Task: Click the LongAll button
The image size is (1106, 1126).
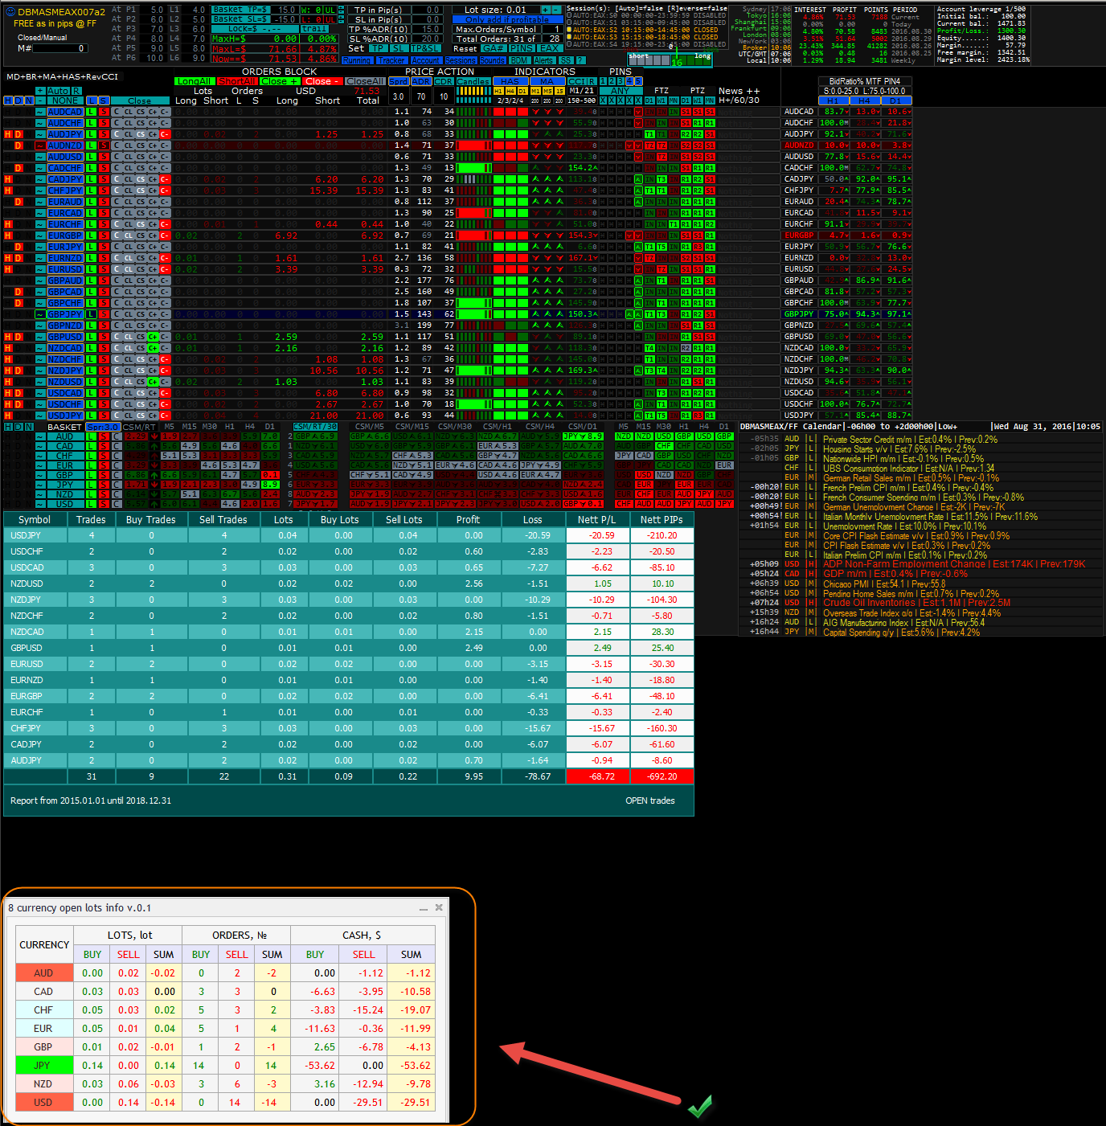Action: tap(195, 81)
